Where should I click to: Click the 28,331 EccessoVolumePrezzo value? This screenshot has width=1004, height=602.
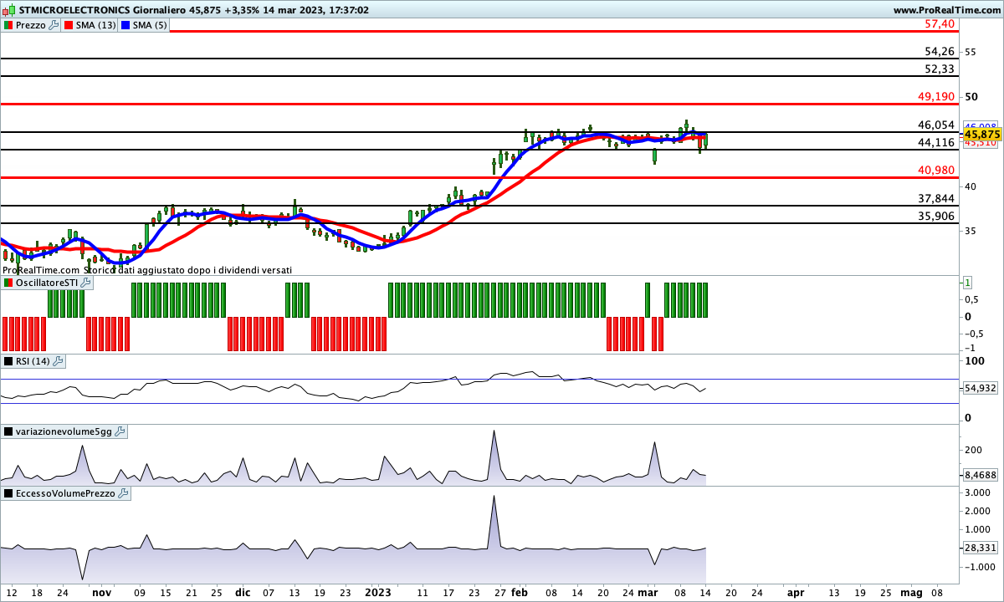pos(982,548)
